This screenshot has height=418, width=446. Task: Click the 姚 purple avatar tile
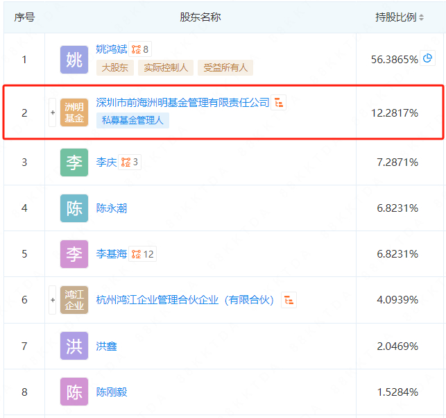click(x=74, y=60)
